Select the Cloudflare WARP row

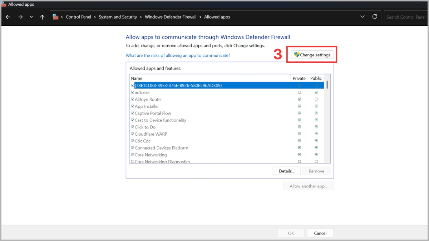tap(227, 134)
